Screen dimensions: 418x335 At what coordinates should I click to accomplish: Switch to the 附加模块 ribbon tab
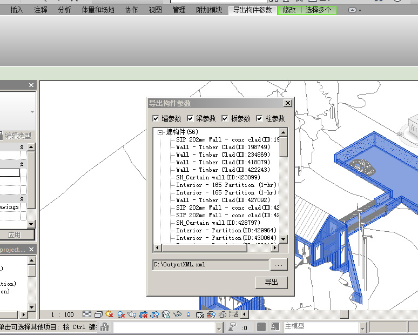(x=208, y=10)
